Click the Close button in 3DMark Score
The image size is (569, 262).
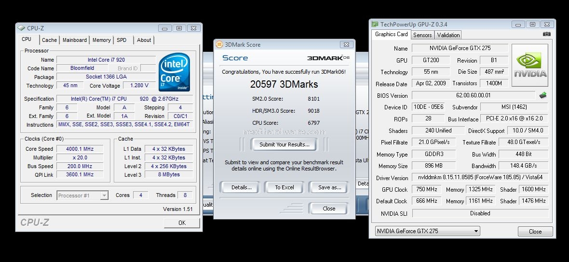pyautogui.click(x=329, y=209)
